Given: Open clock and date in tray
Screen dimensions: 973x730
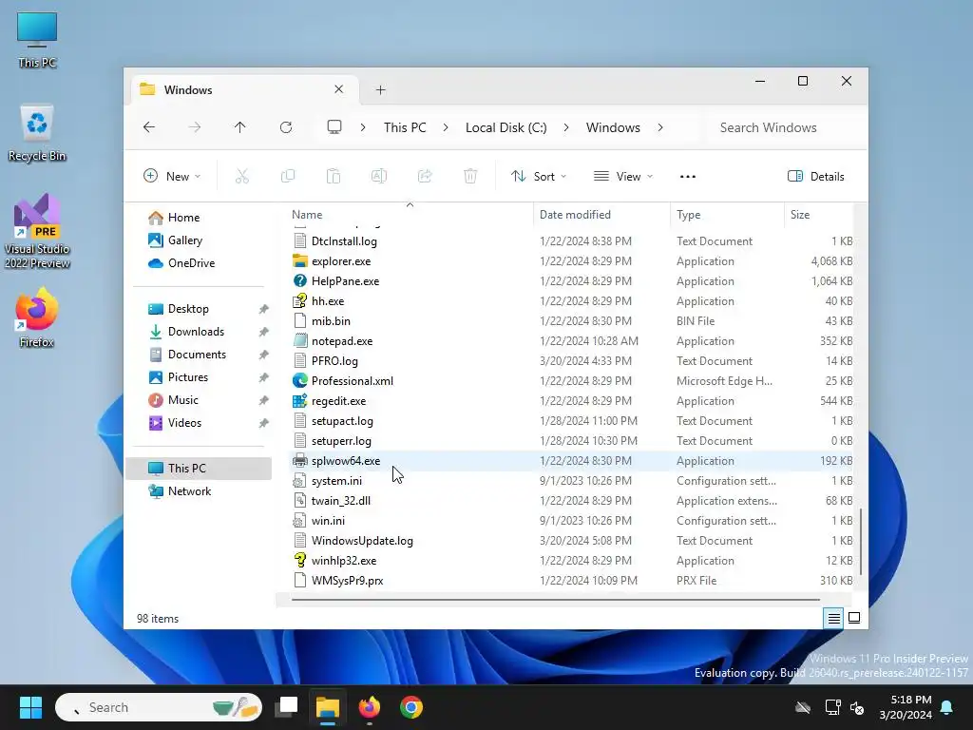Looking at the screenshot, I should coord(906,707).
